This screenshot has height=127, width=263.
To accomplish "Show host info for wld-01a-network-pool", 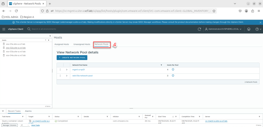I will (x=173, y=75).
